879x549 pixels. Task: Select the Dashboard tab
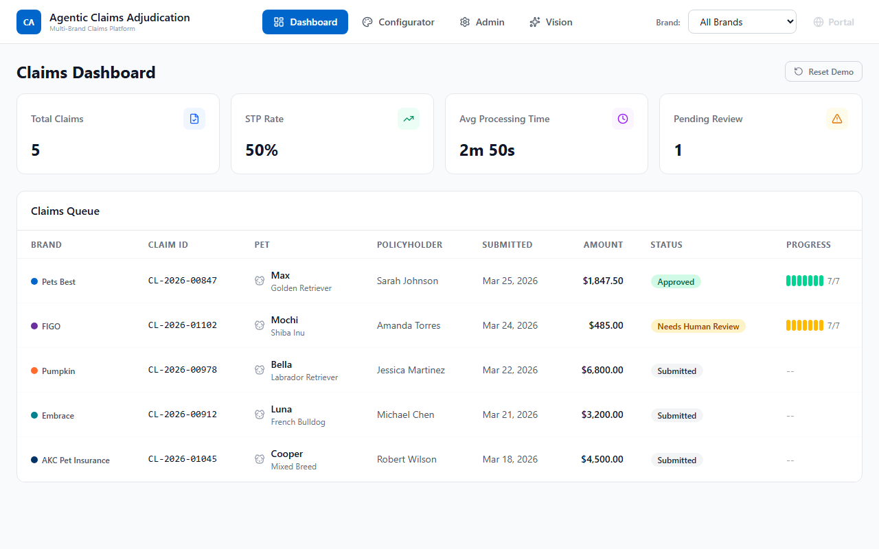(x=305, y=22)
